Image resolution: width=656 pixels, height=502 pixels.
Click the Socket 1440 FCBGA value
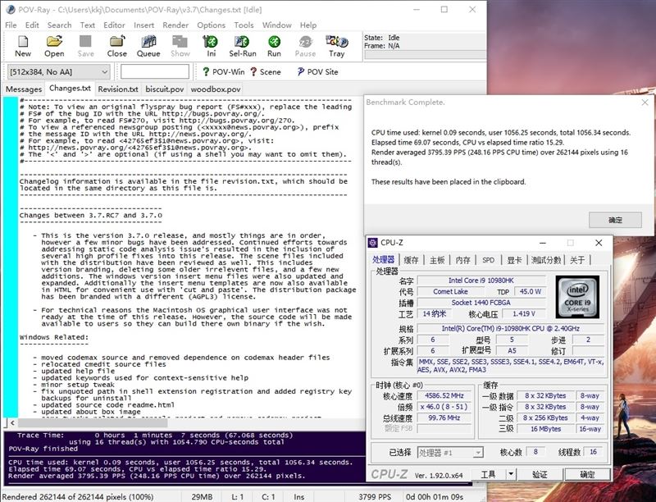pos(481,303)
